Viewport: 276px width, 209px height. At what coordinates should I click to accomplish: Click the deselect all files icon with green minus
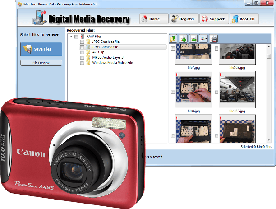point(193,38)
